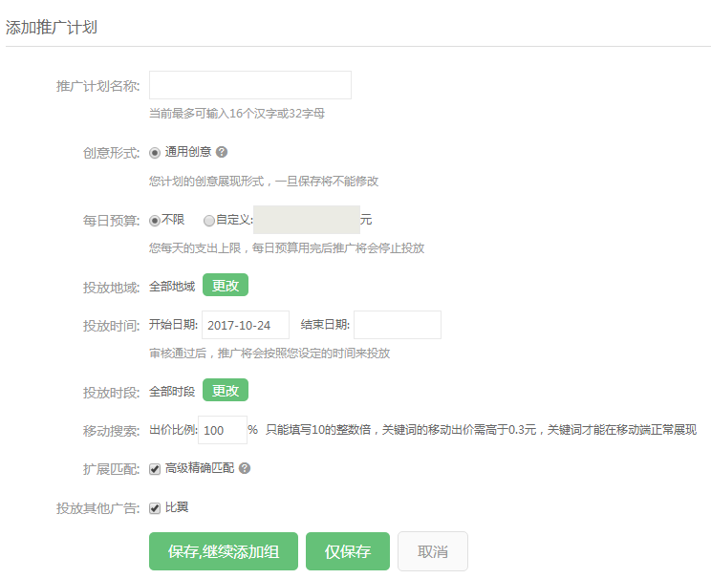Click the 更改 button for 投放地域
This screenshot has height=579, width=711.
(225, 286)
